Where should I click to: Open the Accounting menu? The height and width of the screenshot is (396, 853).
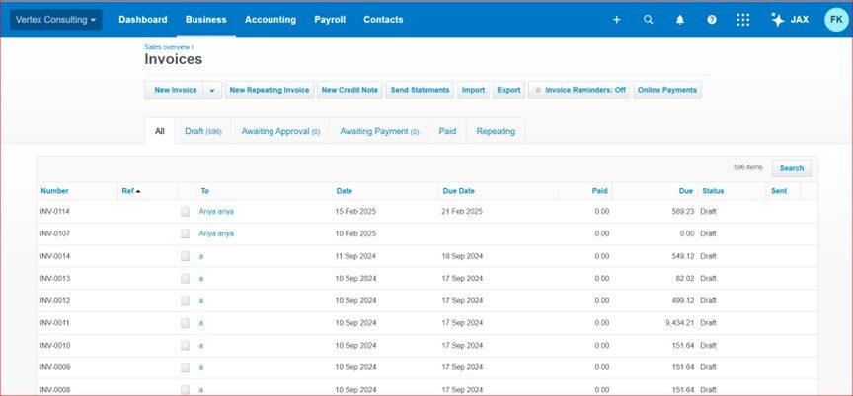coord(271,20)
